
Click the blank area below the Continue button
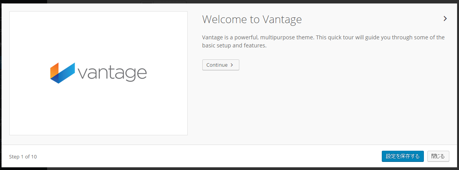click(322, 108)
